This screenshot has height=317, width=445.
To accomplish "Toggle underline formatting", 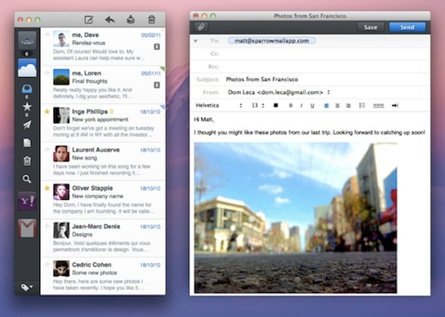I will 312,105.
